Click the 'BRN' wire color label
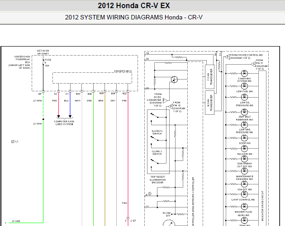The height and width of the screenshot is (226, 285). [x=101, y=101]
